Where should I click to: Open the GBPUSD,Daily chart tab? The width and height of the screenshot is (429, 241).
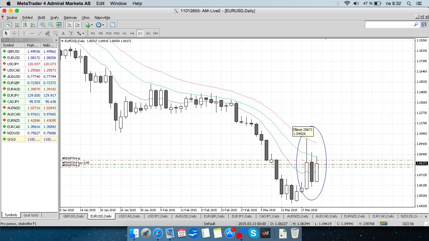(x=73, y=216)
